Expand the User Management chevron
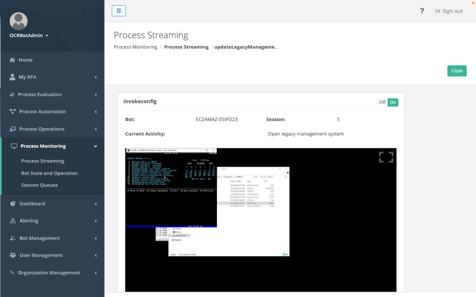 pos(96,256)
